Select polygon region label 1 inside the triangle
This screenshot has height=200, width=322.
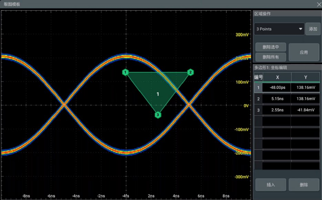point(158,94)
